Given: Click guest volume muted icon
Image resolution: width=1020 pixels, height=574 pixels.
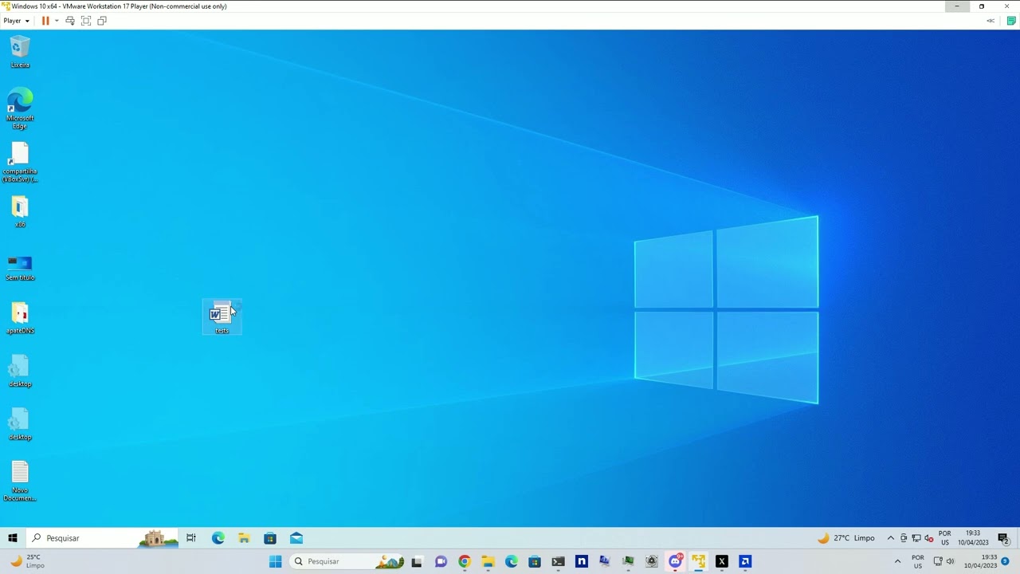Looking at the screenshot, I should [929, 538].
